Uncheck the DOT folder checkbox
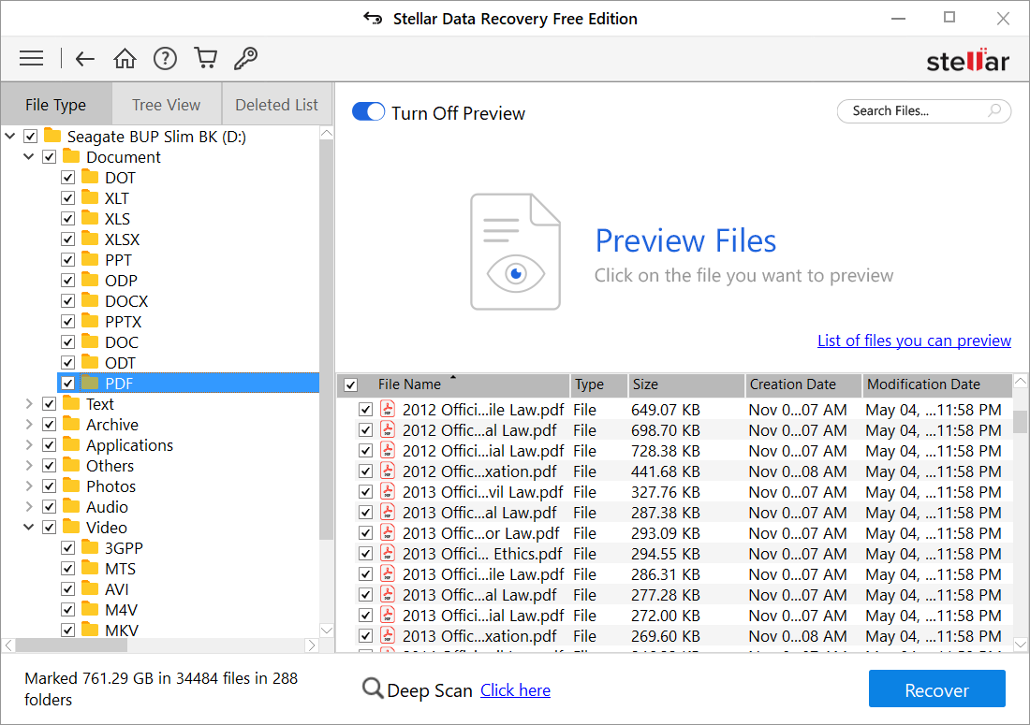The height and width of the screenshot is (725, 1030). [67, 178]
